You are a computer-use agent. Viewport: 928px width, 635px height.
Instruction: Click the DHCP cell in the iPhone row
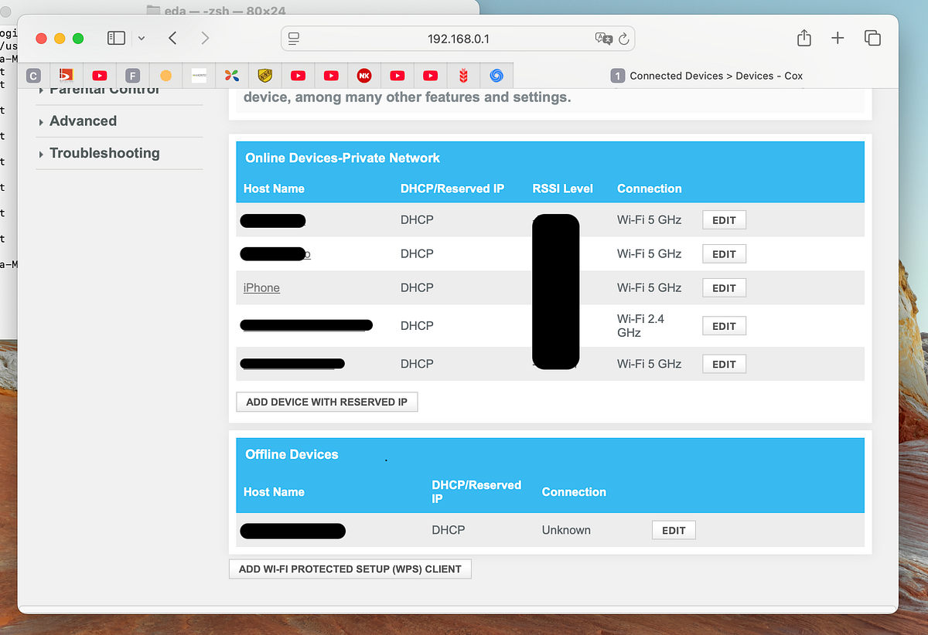(x=417, y=287)
